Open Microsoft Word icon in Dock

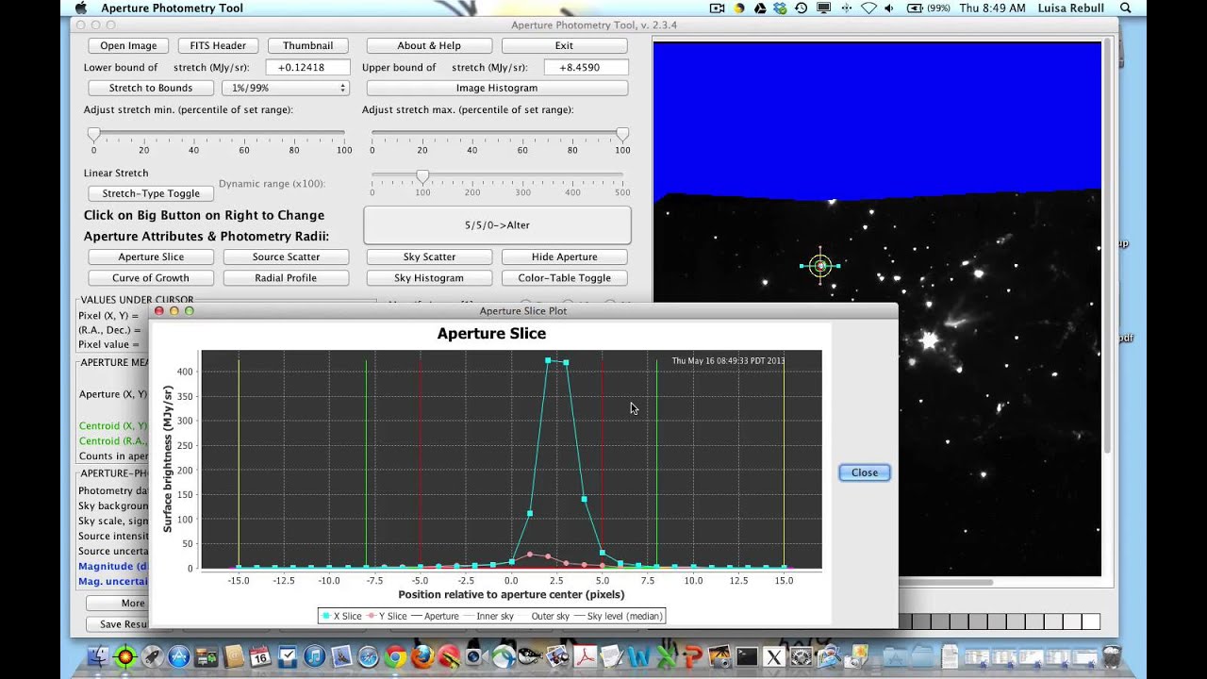(638, 656)
